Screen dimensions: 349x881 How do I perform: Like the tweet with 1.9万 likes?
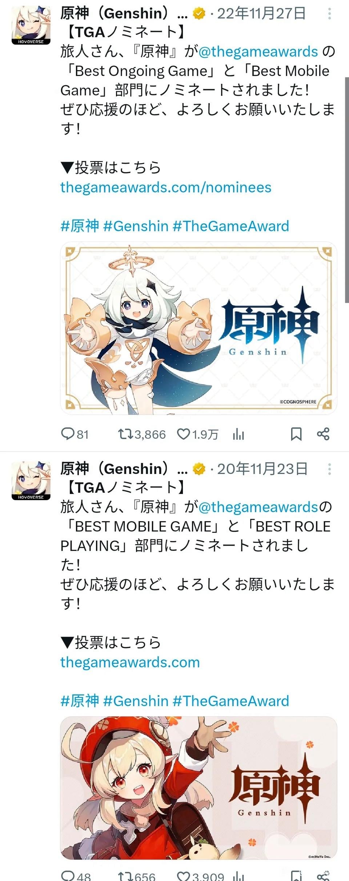click(184, 434)
